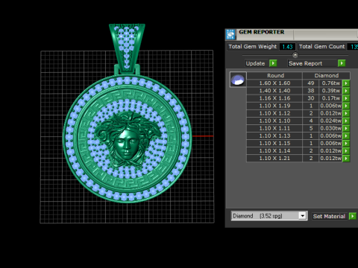Image resolution: width=358 pixels, height=268 pixels.
Task: Select the 1.16 X 1.16 size cell
Action: 274,98
